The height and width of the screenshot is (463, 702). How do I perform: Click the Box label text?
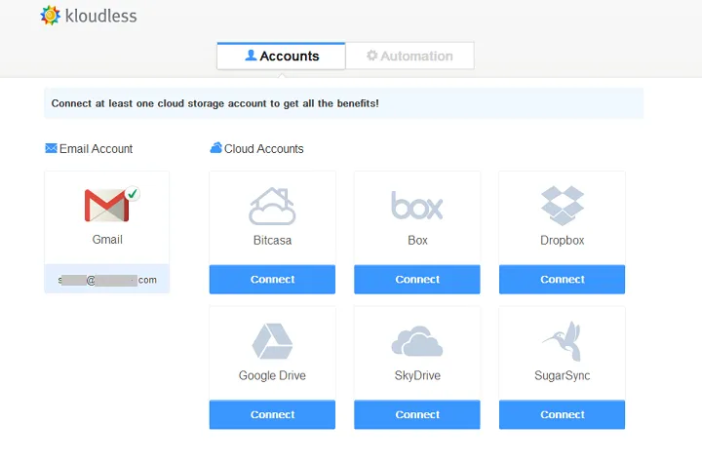[x=417, y=241]
